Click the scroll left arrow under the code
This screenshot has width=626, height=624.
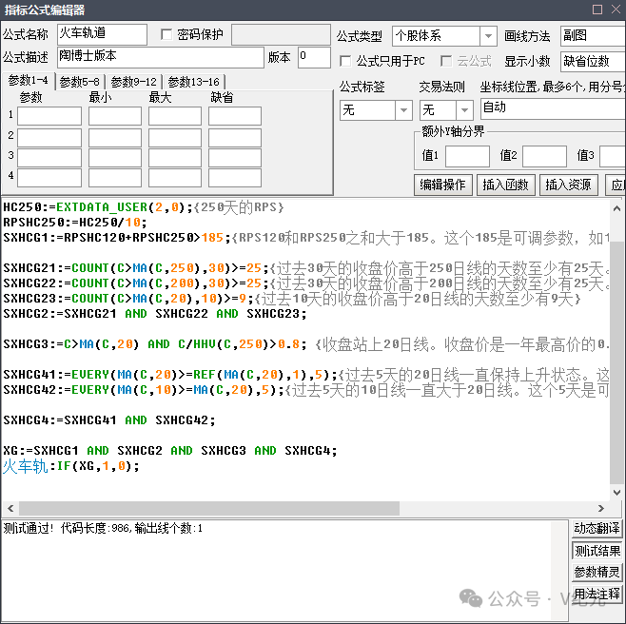coord(10,508)
